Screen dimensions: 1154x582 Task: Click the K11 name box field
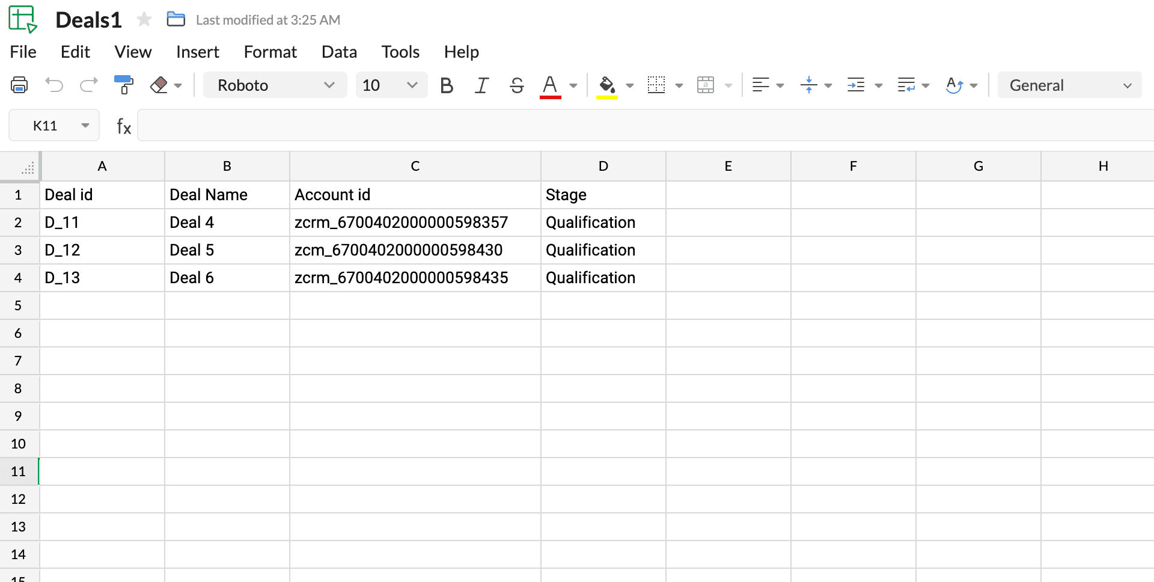[54, 126]
